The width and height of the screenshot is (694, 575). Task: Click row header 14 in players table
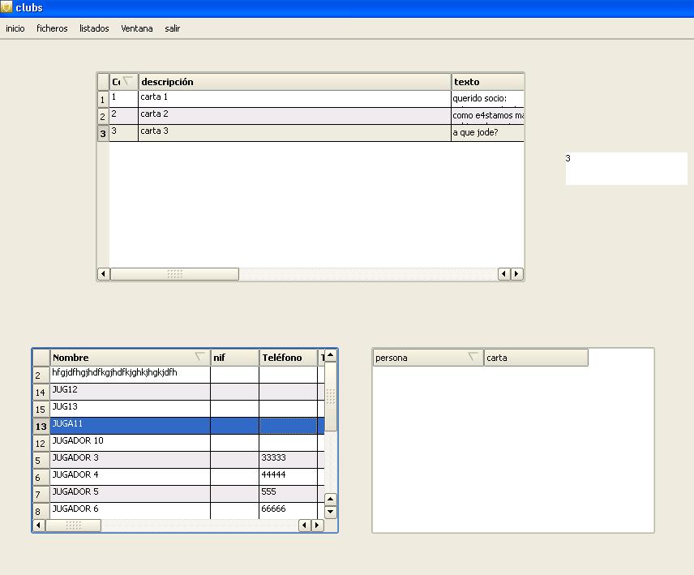pos(41,393)
